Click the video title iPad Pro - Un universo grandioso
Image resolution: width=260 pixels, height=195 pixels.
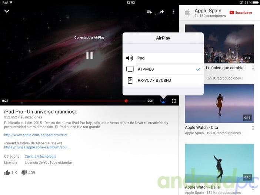(x=41, y=112)
